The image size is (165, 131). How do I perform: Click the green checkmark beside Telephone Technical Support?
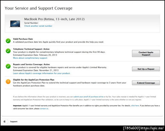click(x=8, y=51)
